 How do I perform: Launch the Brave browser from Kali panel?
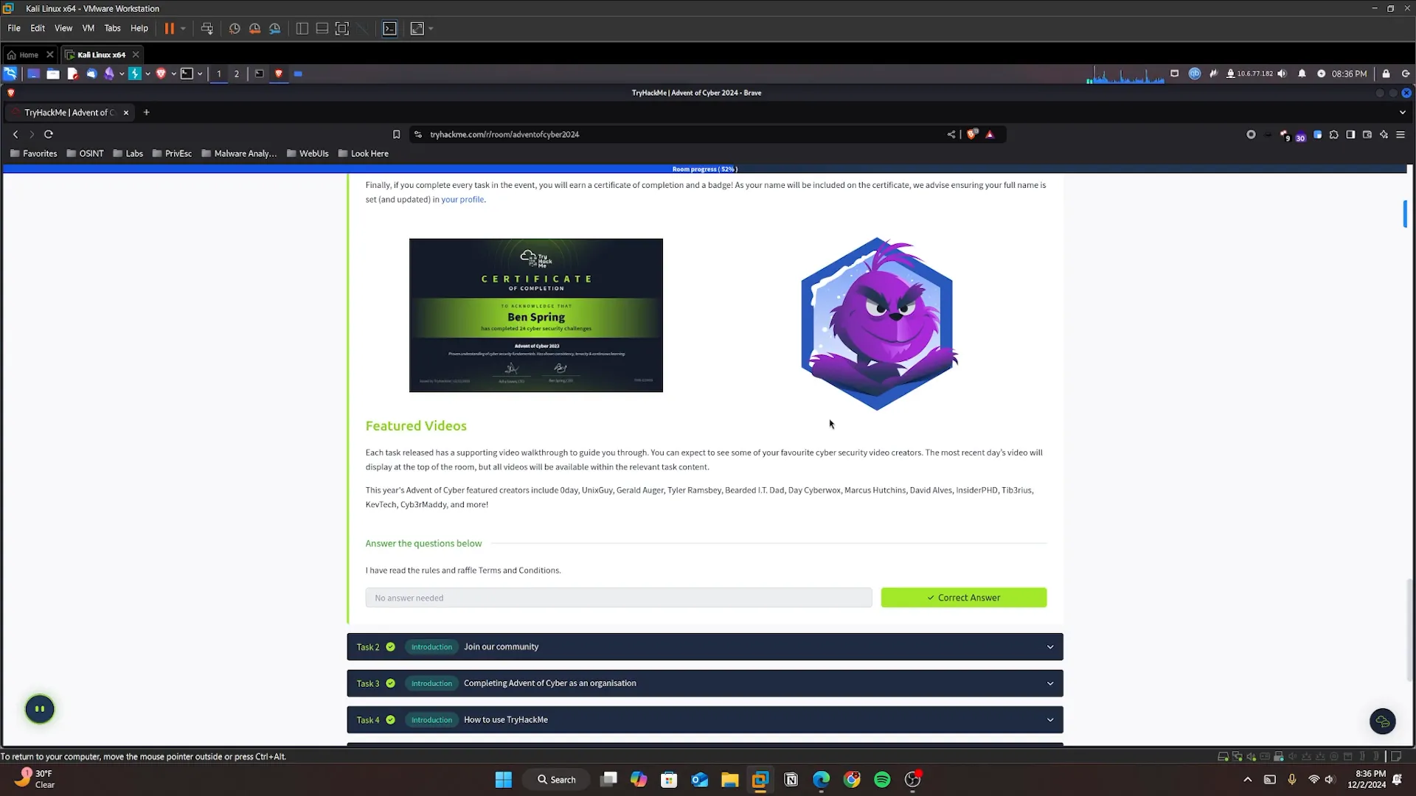coord(161,74)
